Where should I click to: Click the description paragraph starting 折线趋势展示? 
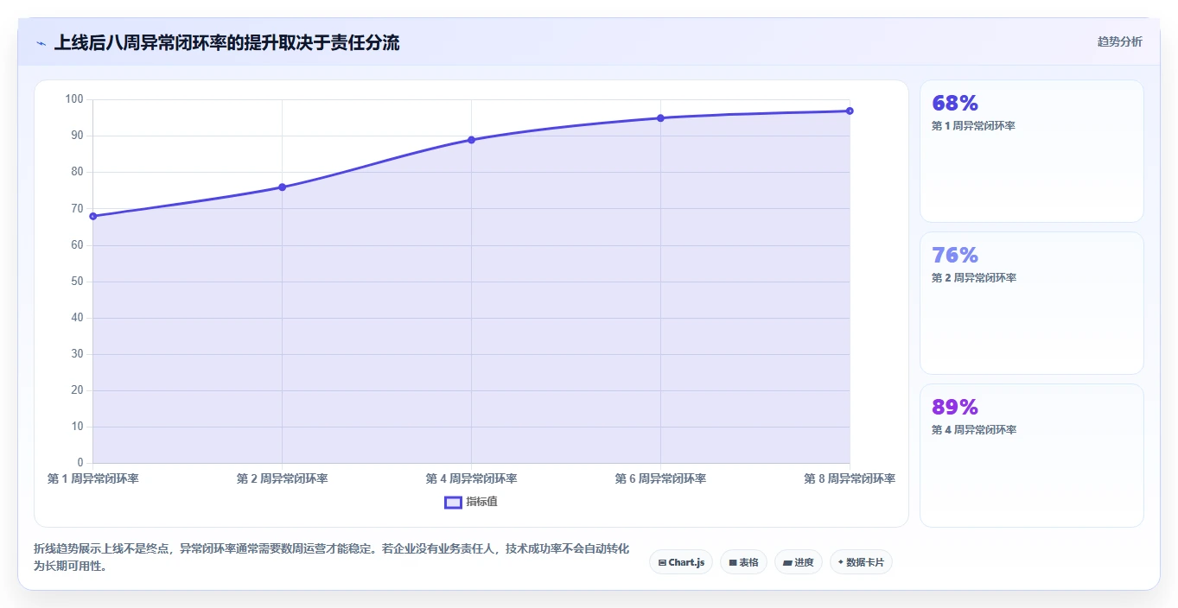[331, 558]
